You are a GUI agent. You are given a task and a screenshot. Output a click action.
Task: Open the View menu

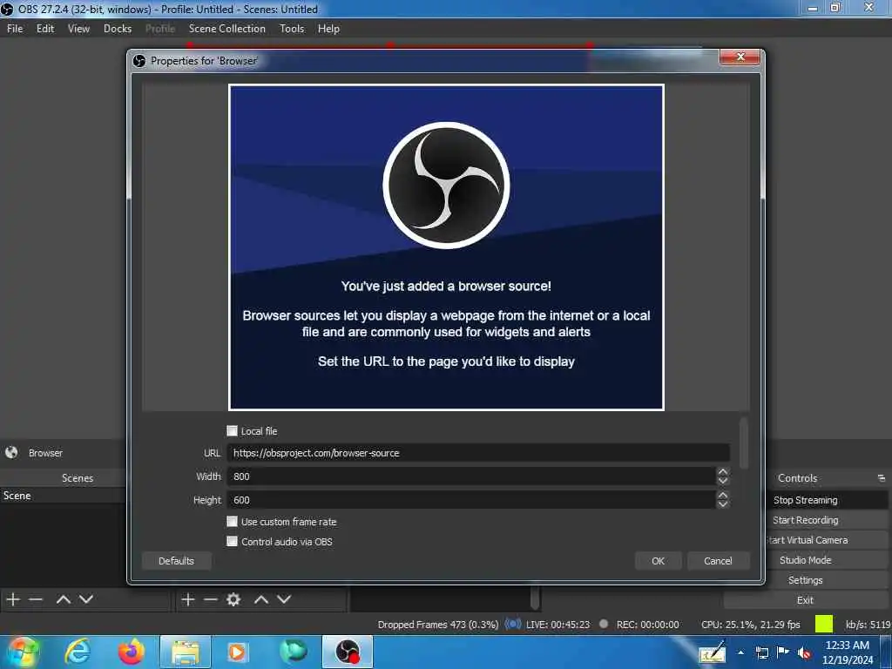coord(78,29)
